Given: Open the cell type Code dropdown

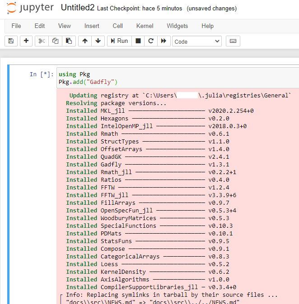Looking at the screenshot, I should (x=196, y=41).
